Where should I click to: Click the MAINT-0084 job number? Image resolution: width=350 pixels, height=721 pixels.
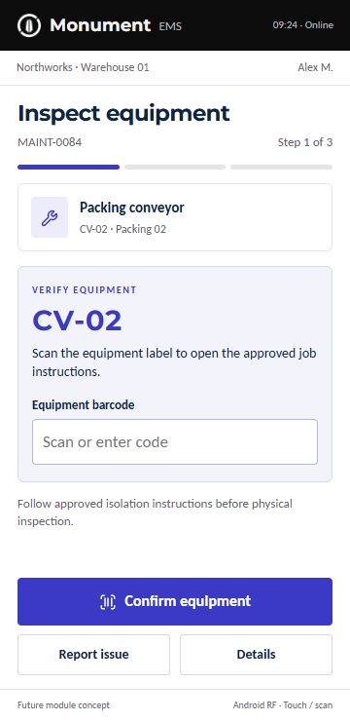click(x=50, y=142)
